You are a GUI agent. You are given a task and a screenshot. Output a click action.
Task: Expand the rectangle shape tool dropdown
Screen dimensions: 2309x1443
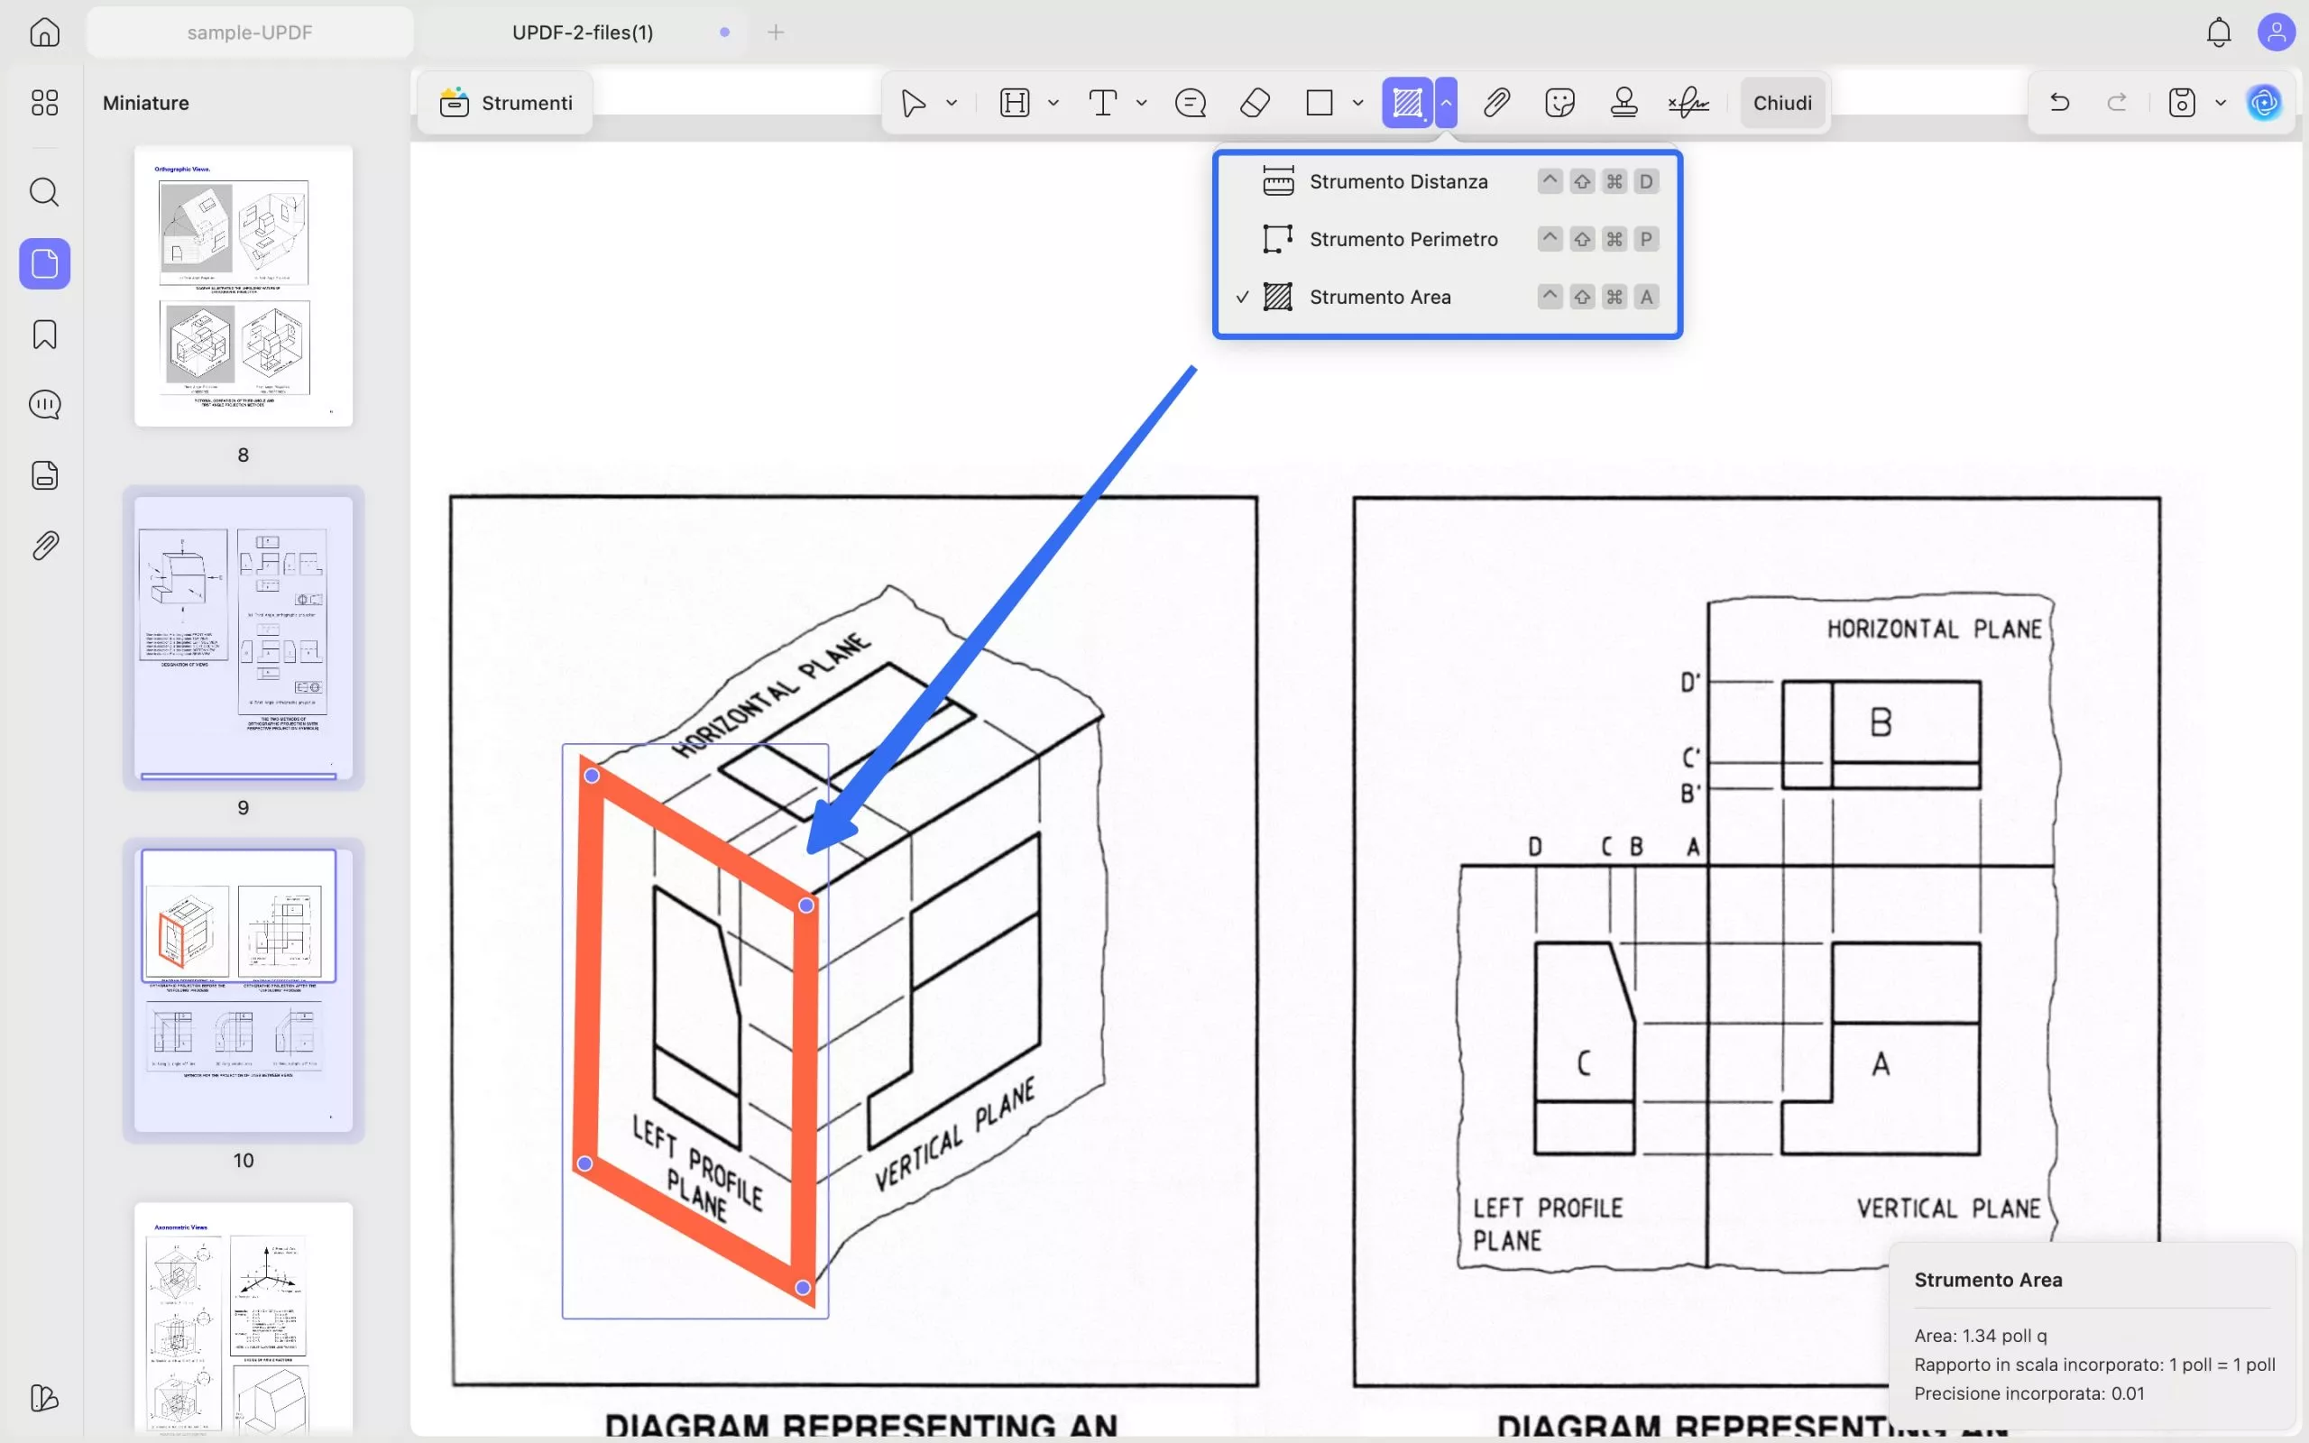[x=1357, y=102]
